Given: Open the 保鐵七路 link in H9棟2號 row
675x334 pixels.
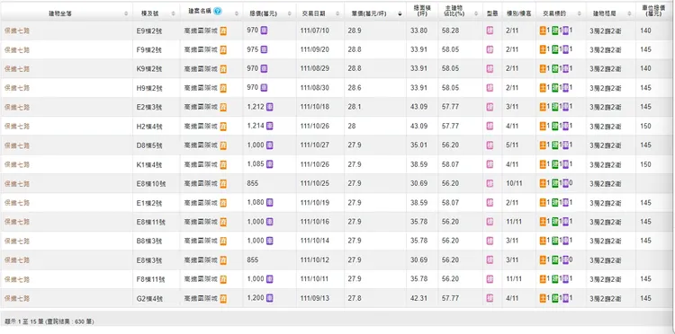Looking at the screenshot, I should tap(17, 88).
